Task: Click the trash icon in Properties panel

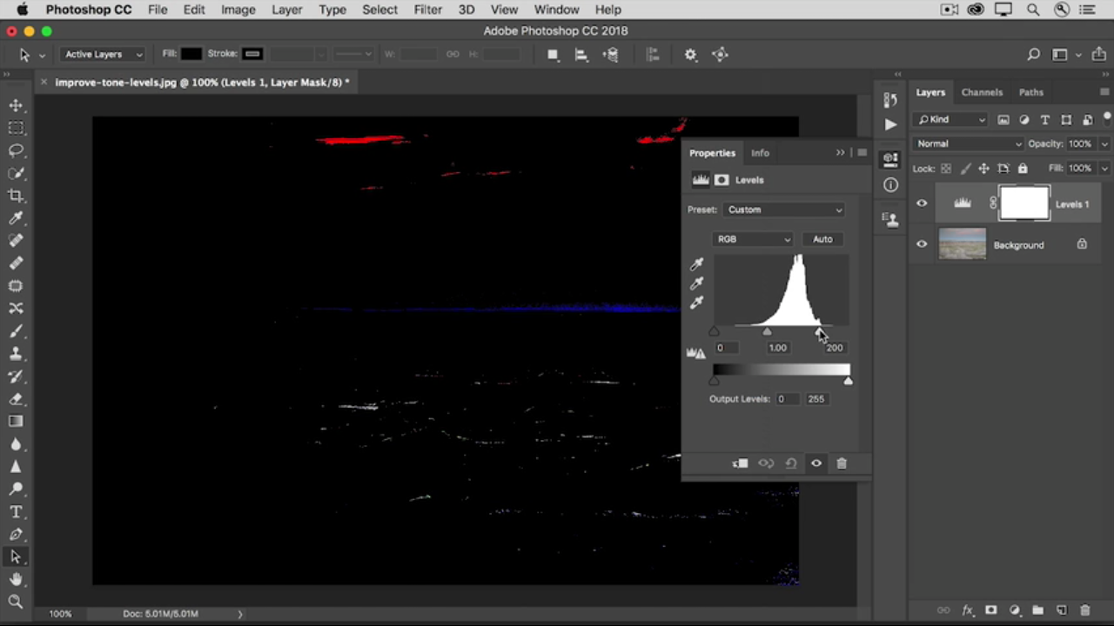Action: tap(842, 463)
